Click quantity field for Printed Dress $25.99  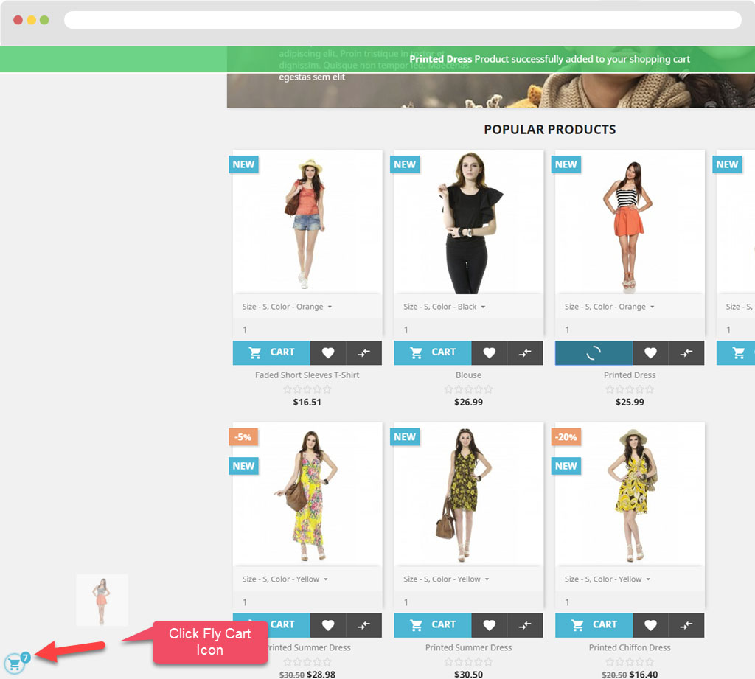pos(630,330)
